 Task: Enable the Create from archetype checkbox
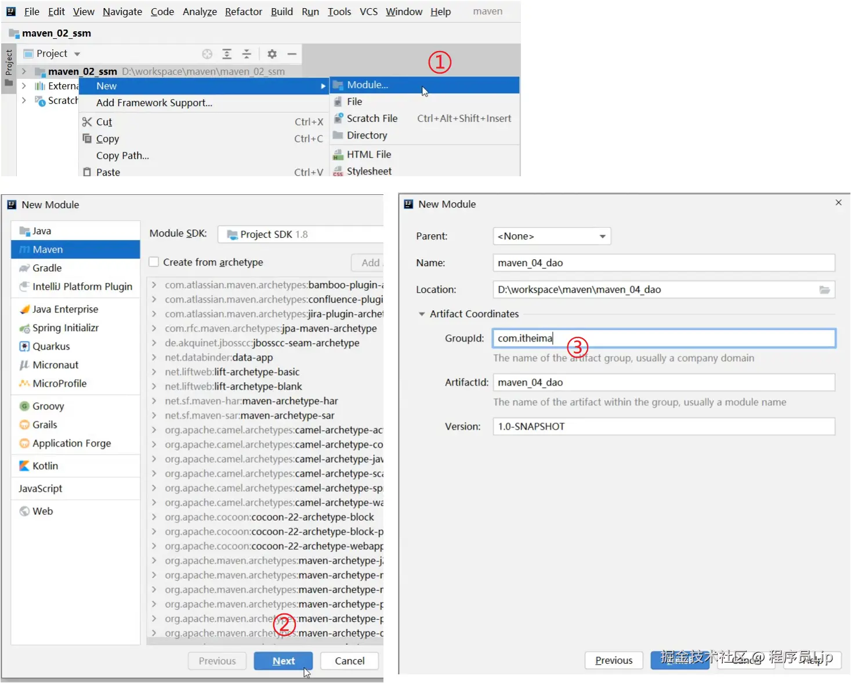154,262
